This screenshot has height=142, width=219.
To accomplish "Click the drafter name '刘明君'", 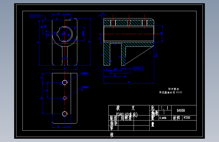I will click(x=126, y=118).
